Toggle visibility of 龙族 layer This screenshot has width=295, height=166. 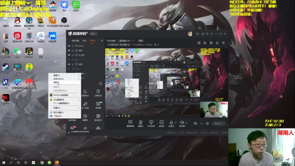[69, 64]
